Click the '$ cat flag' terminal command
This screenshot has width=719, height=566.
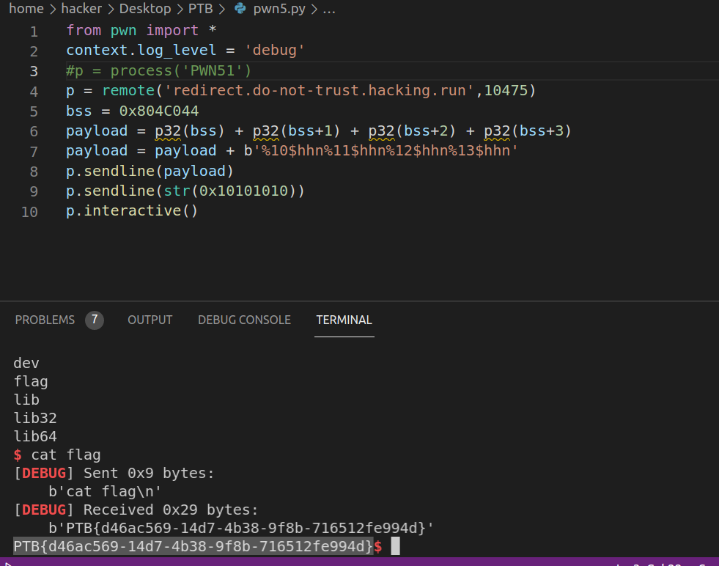coord(57,455)
